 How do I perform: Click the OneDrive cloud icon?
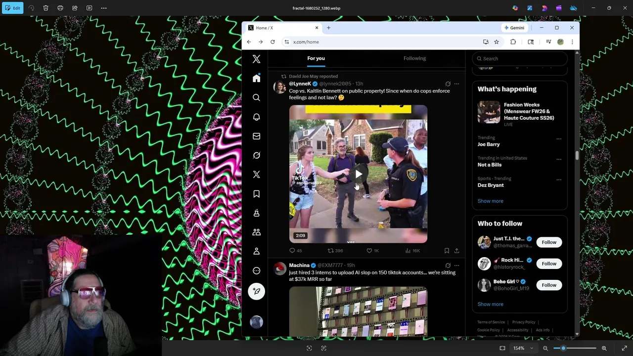click(x=573, y=8)
